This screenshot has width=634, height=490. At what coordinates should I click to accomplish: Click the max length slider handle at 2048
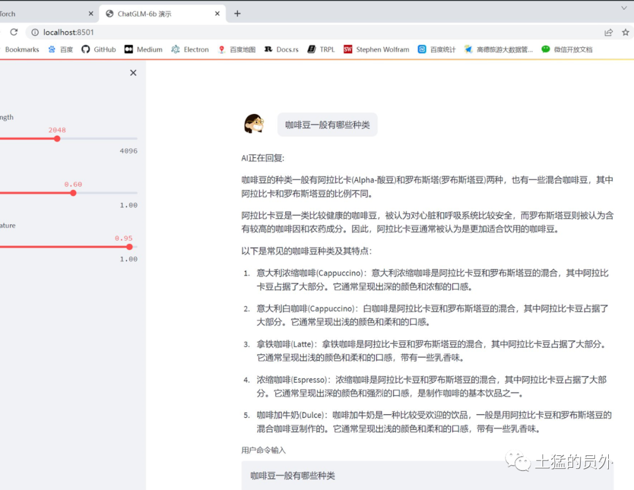click(57, 139)
